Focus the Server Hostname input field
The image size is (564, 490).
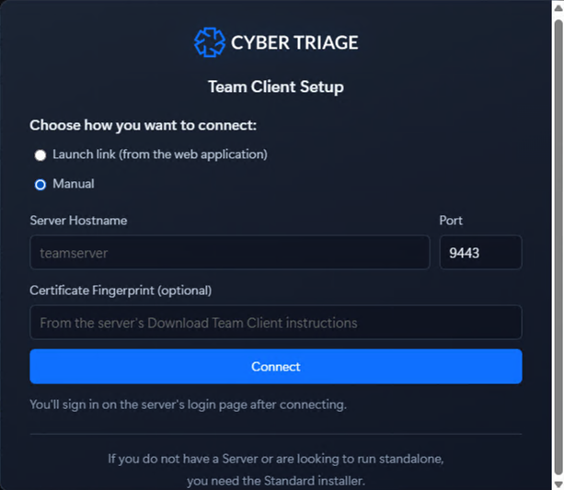pos(230,253)
